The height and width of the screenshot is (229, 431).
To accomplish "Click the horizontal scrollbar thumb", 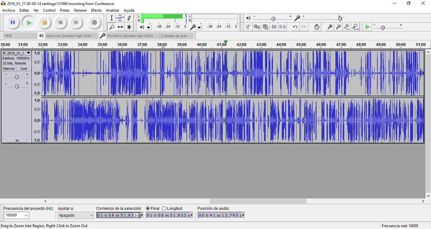I will (258, 201).
